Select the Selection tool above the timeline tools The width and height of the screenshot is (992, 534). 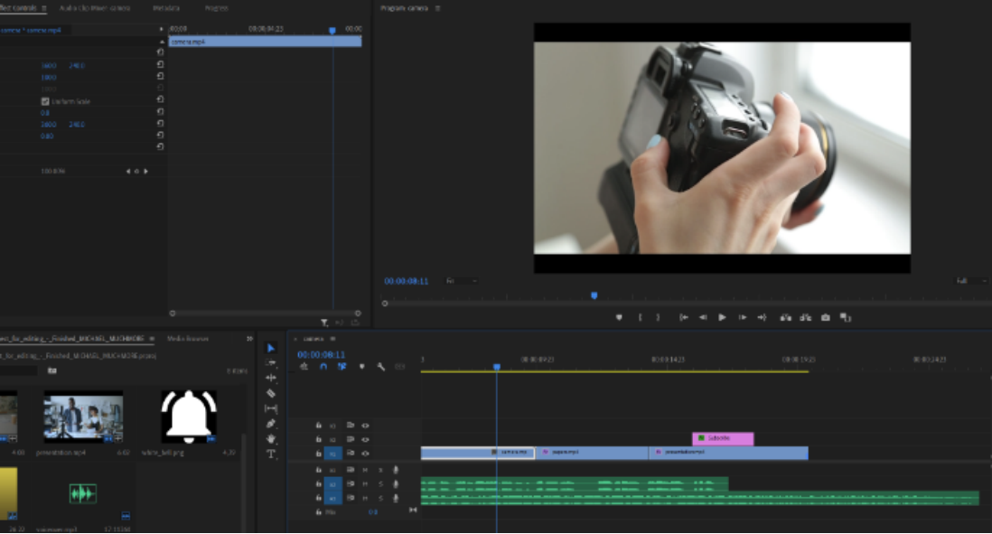[271, 348]
